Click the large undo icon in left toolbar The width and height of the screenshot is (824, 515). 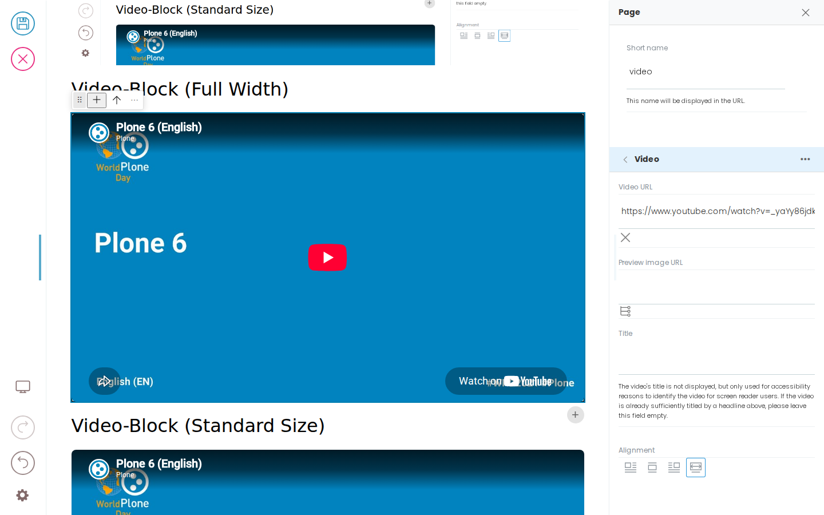point(23,463)
